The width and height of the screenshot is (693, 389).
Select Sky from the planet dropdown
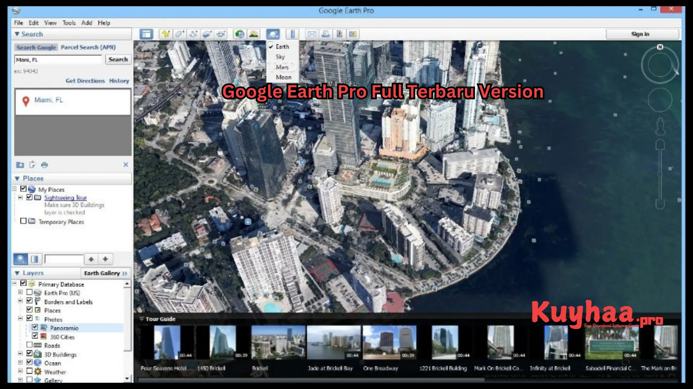click(280, 57)
